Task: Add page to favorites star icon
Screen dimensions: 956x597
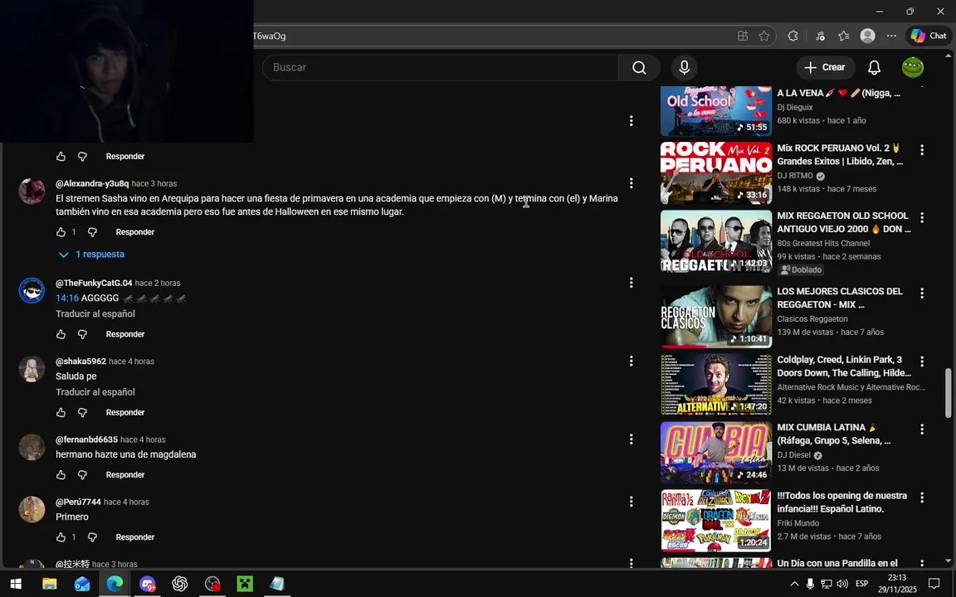Action: click(x=764, y=36)
